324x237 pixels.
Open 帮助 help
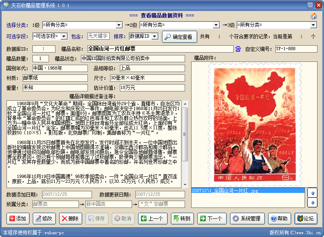(279, 218)
